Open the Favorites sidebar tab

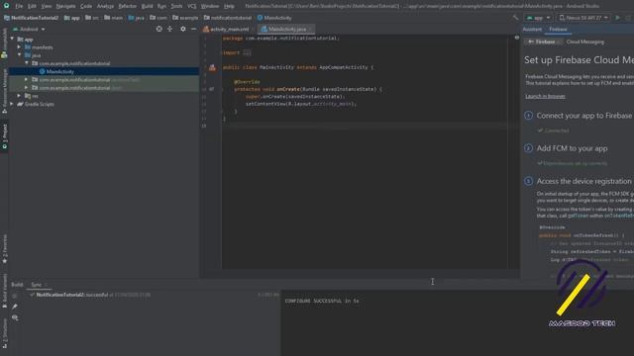pos(4,249)
